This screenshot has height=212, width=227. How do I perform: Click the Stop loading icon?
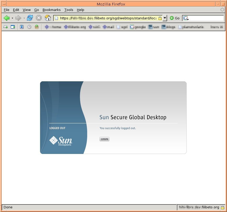[x=39, y=18]
